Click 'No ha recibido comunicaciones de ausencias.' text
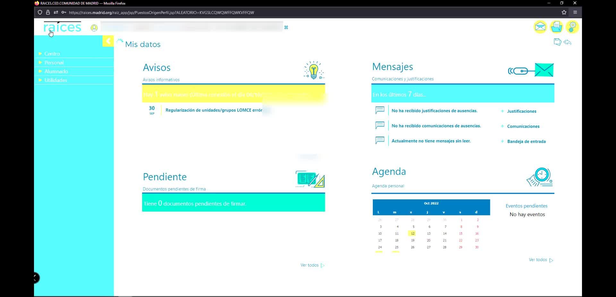The image size is (616, 297). [436, 126]
